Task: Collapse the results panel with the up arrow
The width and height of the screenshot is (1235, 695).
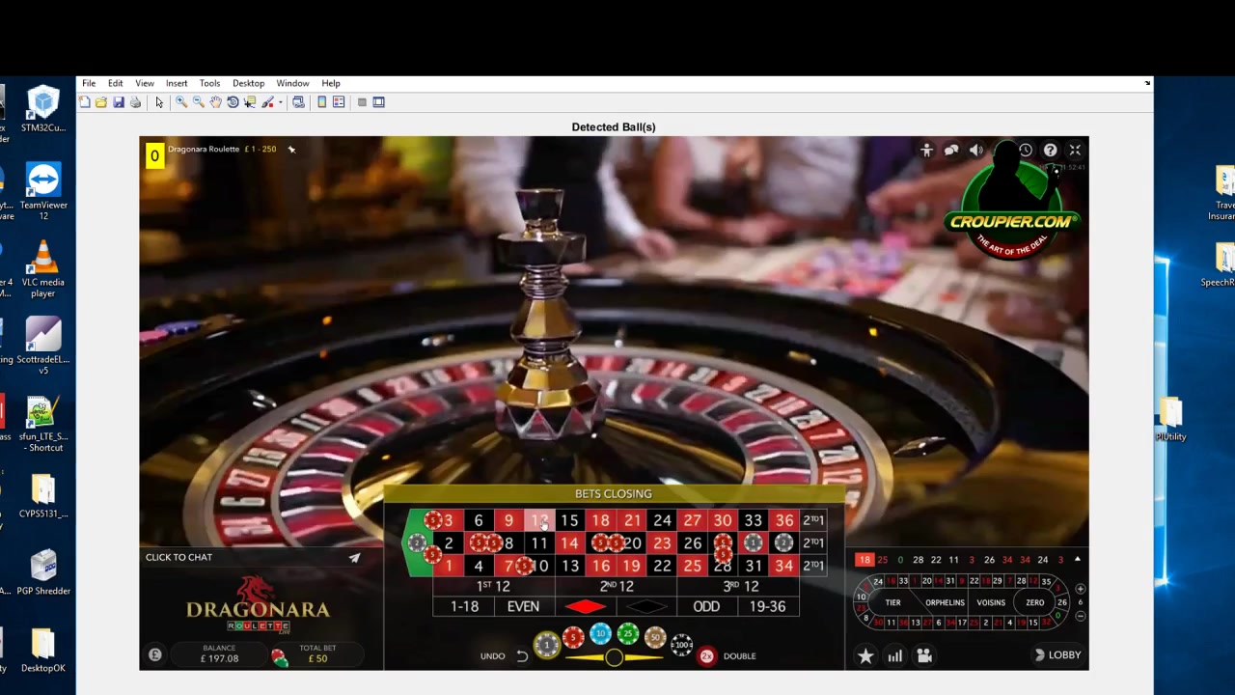Action: 1078,558
